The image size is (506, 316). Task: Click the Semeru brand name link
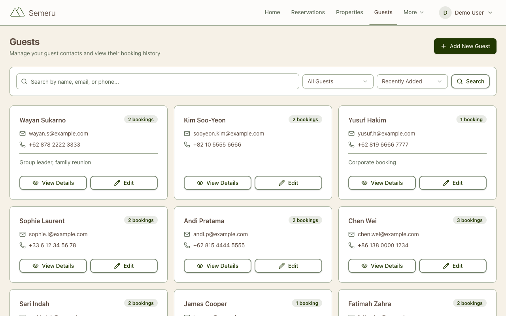coord(42,13)
